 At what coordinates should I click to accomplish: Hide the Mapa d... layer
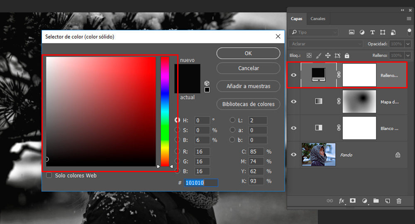(x=294, y=102)
